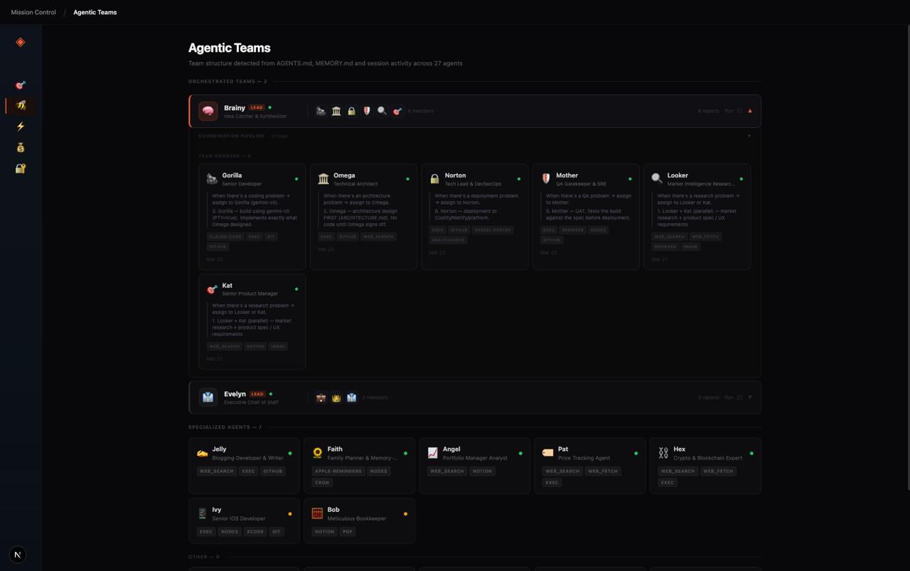Select the Agentic Teams breadcrumb item

pos(95,12)
